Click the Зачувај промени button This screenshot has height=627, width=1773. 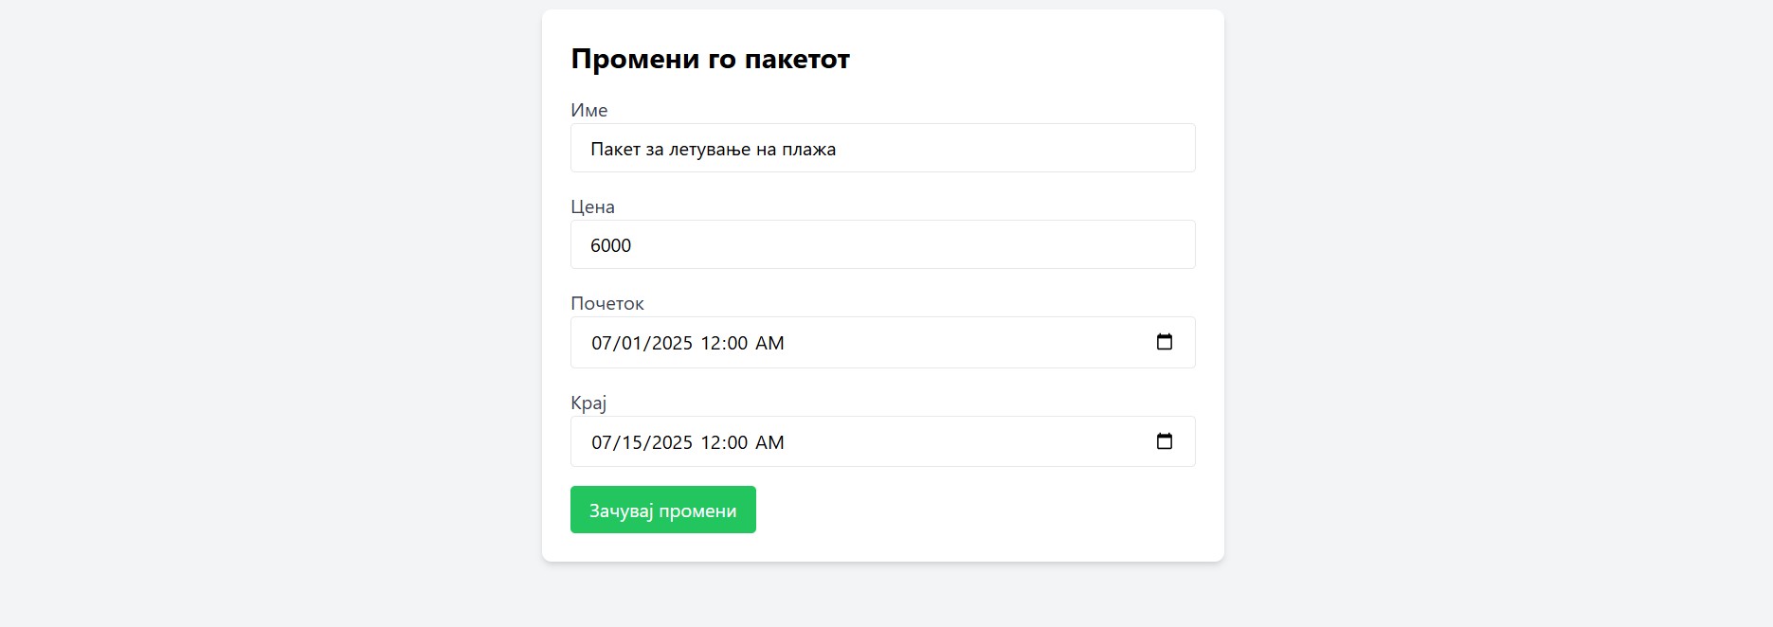(x=662, y=511)
